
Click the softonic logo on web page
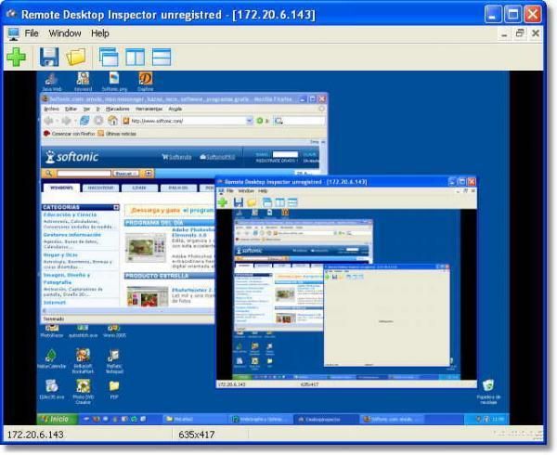(x=72, y=156)
